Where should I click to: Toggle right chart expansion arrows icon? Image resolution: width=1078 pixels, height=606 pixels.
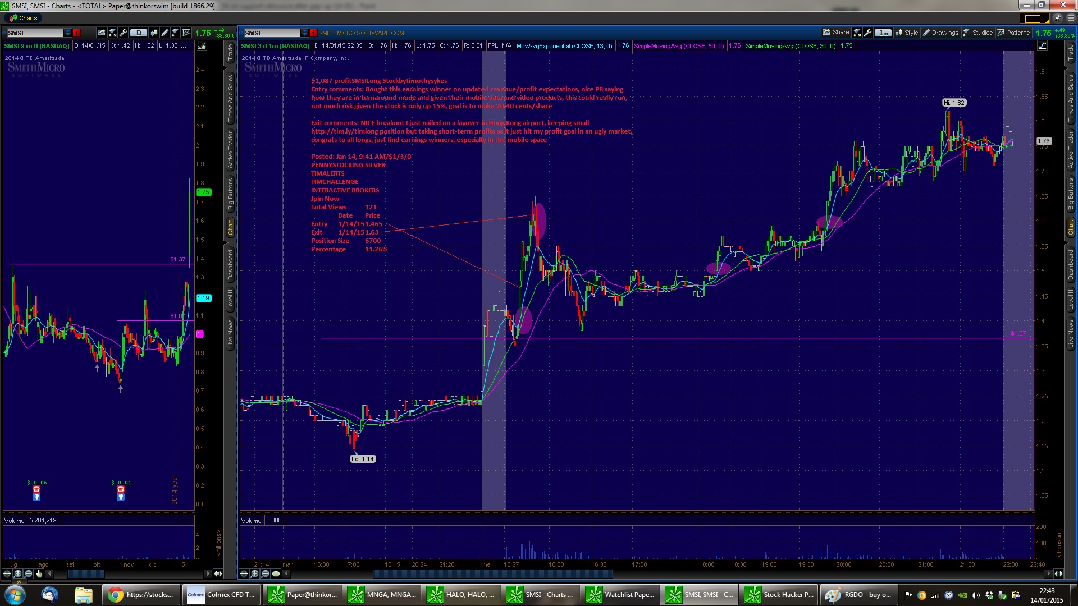(x=1058, y=573)
